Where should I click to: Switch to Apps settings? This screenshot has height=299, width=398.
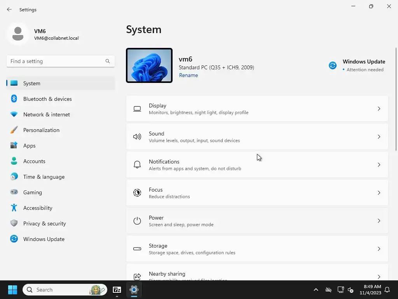coord(61,146)
